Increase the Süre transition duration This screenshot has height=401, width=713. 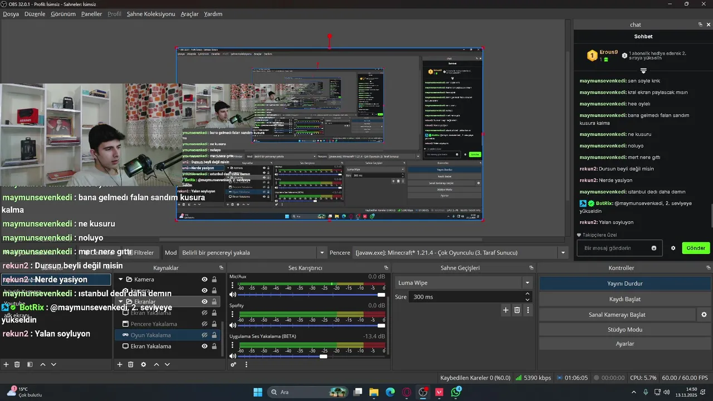pyautogui.click(x=528, y=294)
